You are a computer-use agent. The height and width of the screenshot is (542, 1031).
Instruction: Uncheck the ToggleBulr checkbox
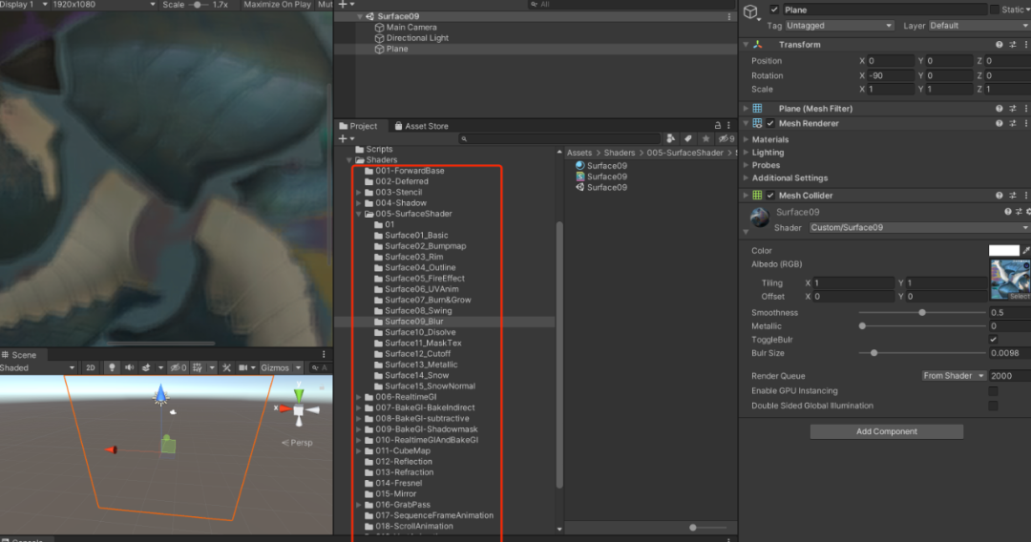tap(993, 340)
